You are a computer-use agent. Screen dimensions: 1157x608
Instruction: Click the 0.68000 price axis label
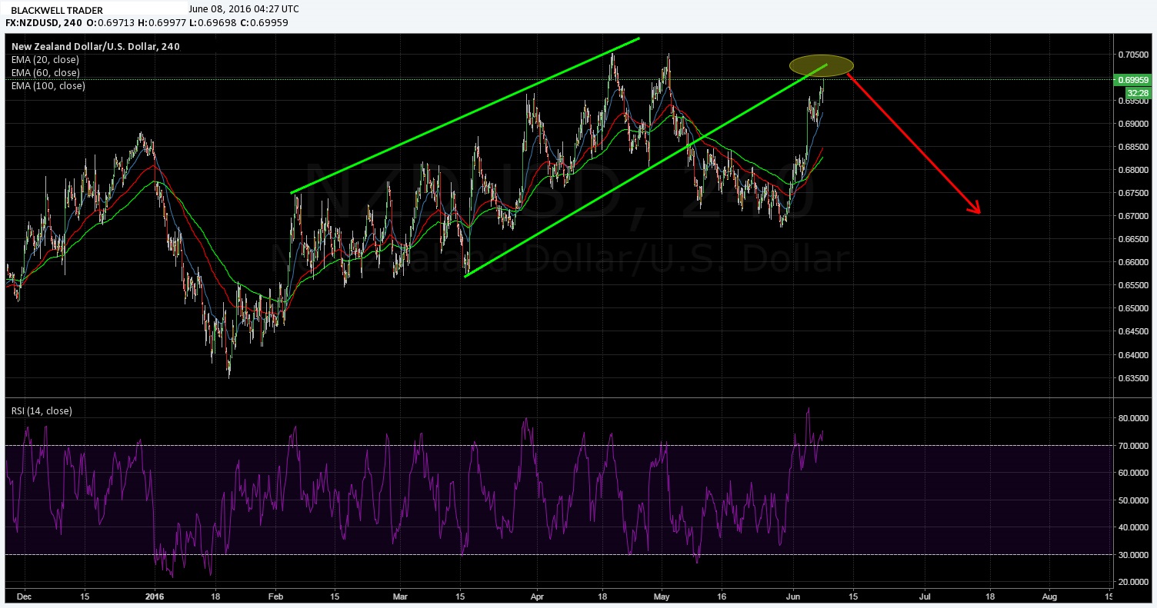coord(1132,170)
